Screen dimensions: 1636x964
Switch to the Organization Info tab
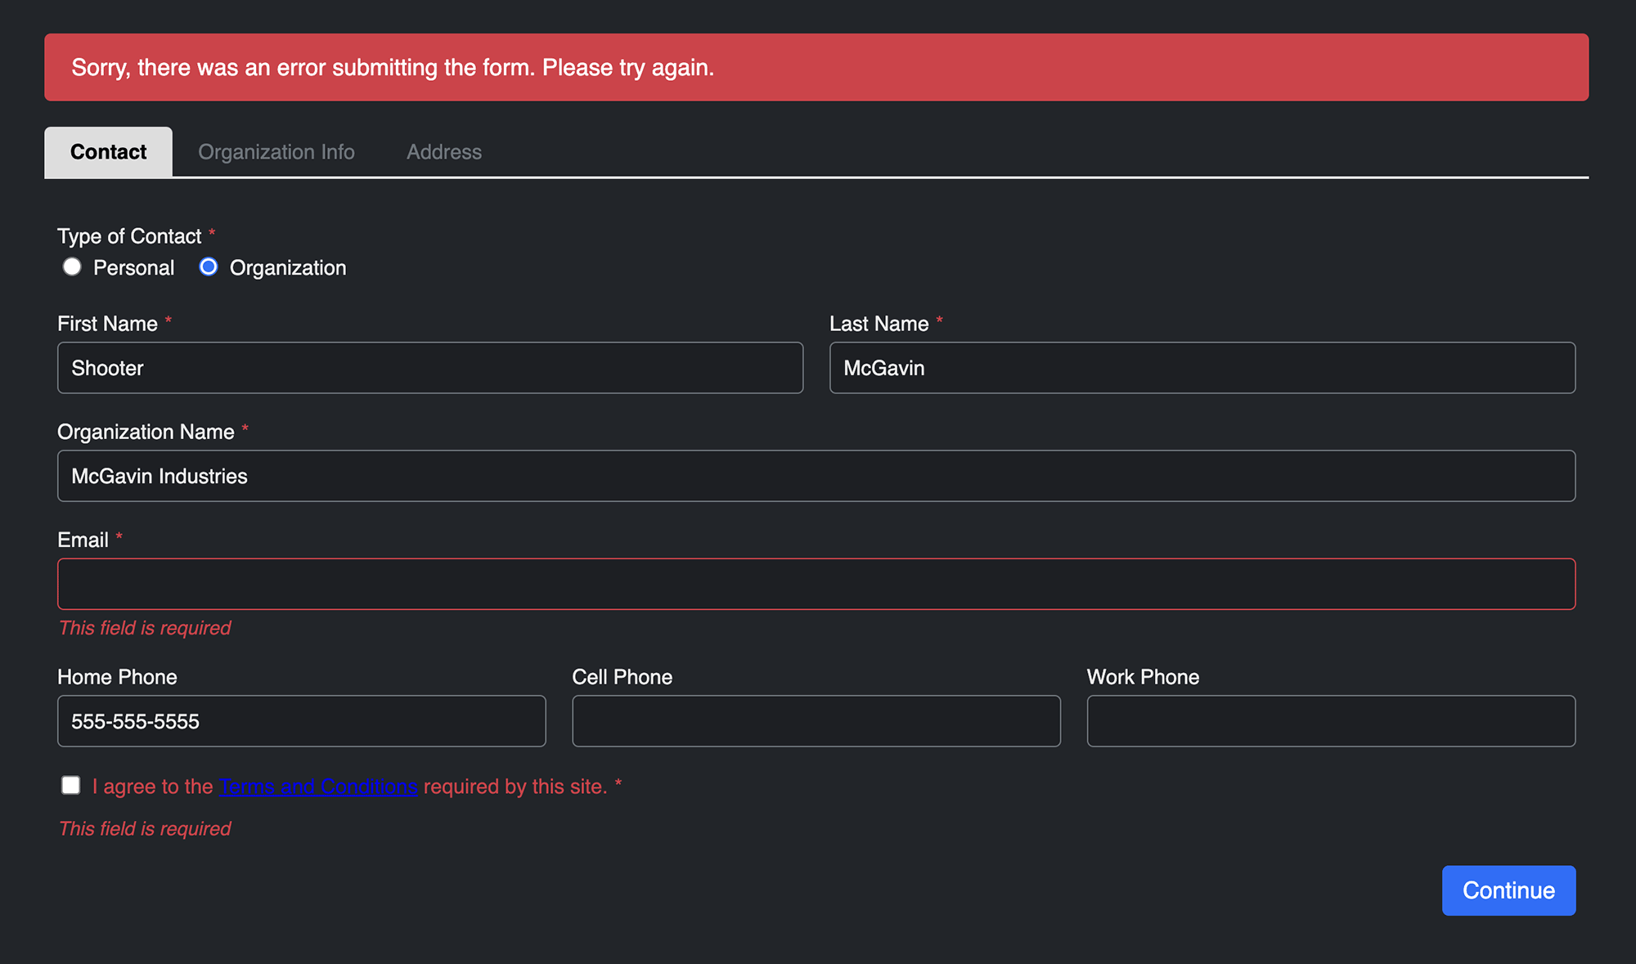pyautogui.click(x=276, y=151)
